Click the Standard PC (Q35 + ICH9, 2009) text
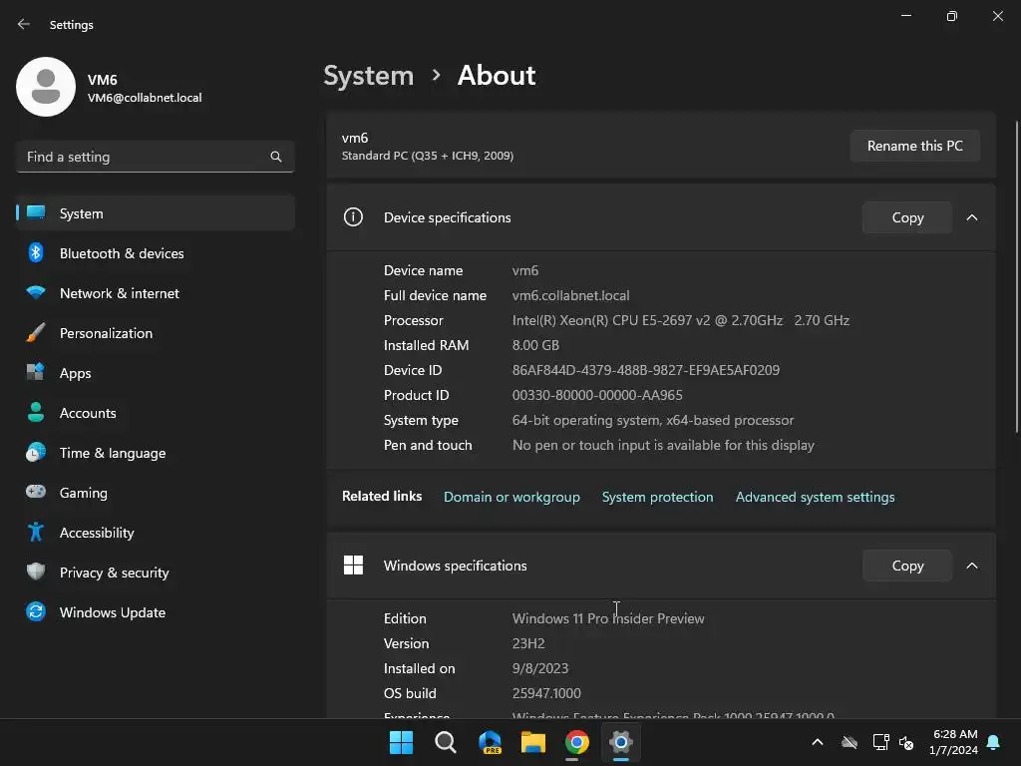The height and width of the screenshot is (766, 1021). coord(428,156)
